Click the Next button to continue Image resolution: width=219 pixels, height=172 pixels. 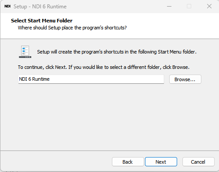click(x=161, y=162)
